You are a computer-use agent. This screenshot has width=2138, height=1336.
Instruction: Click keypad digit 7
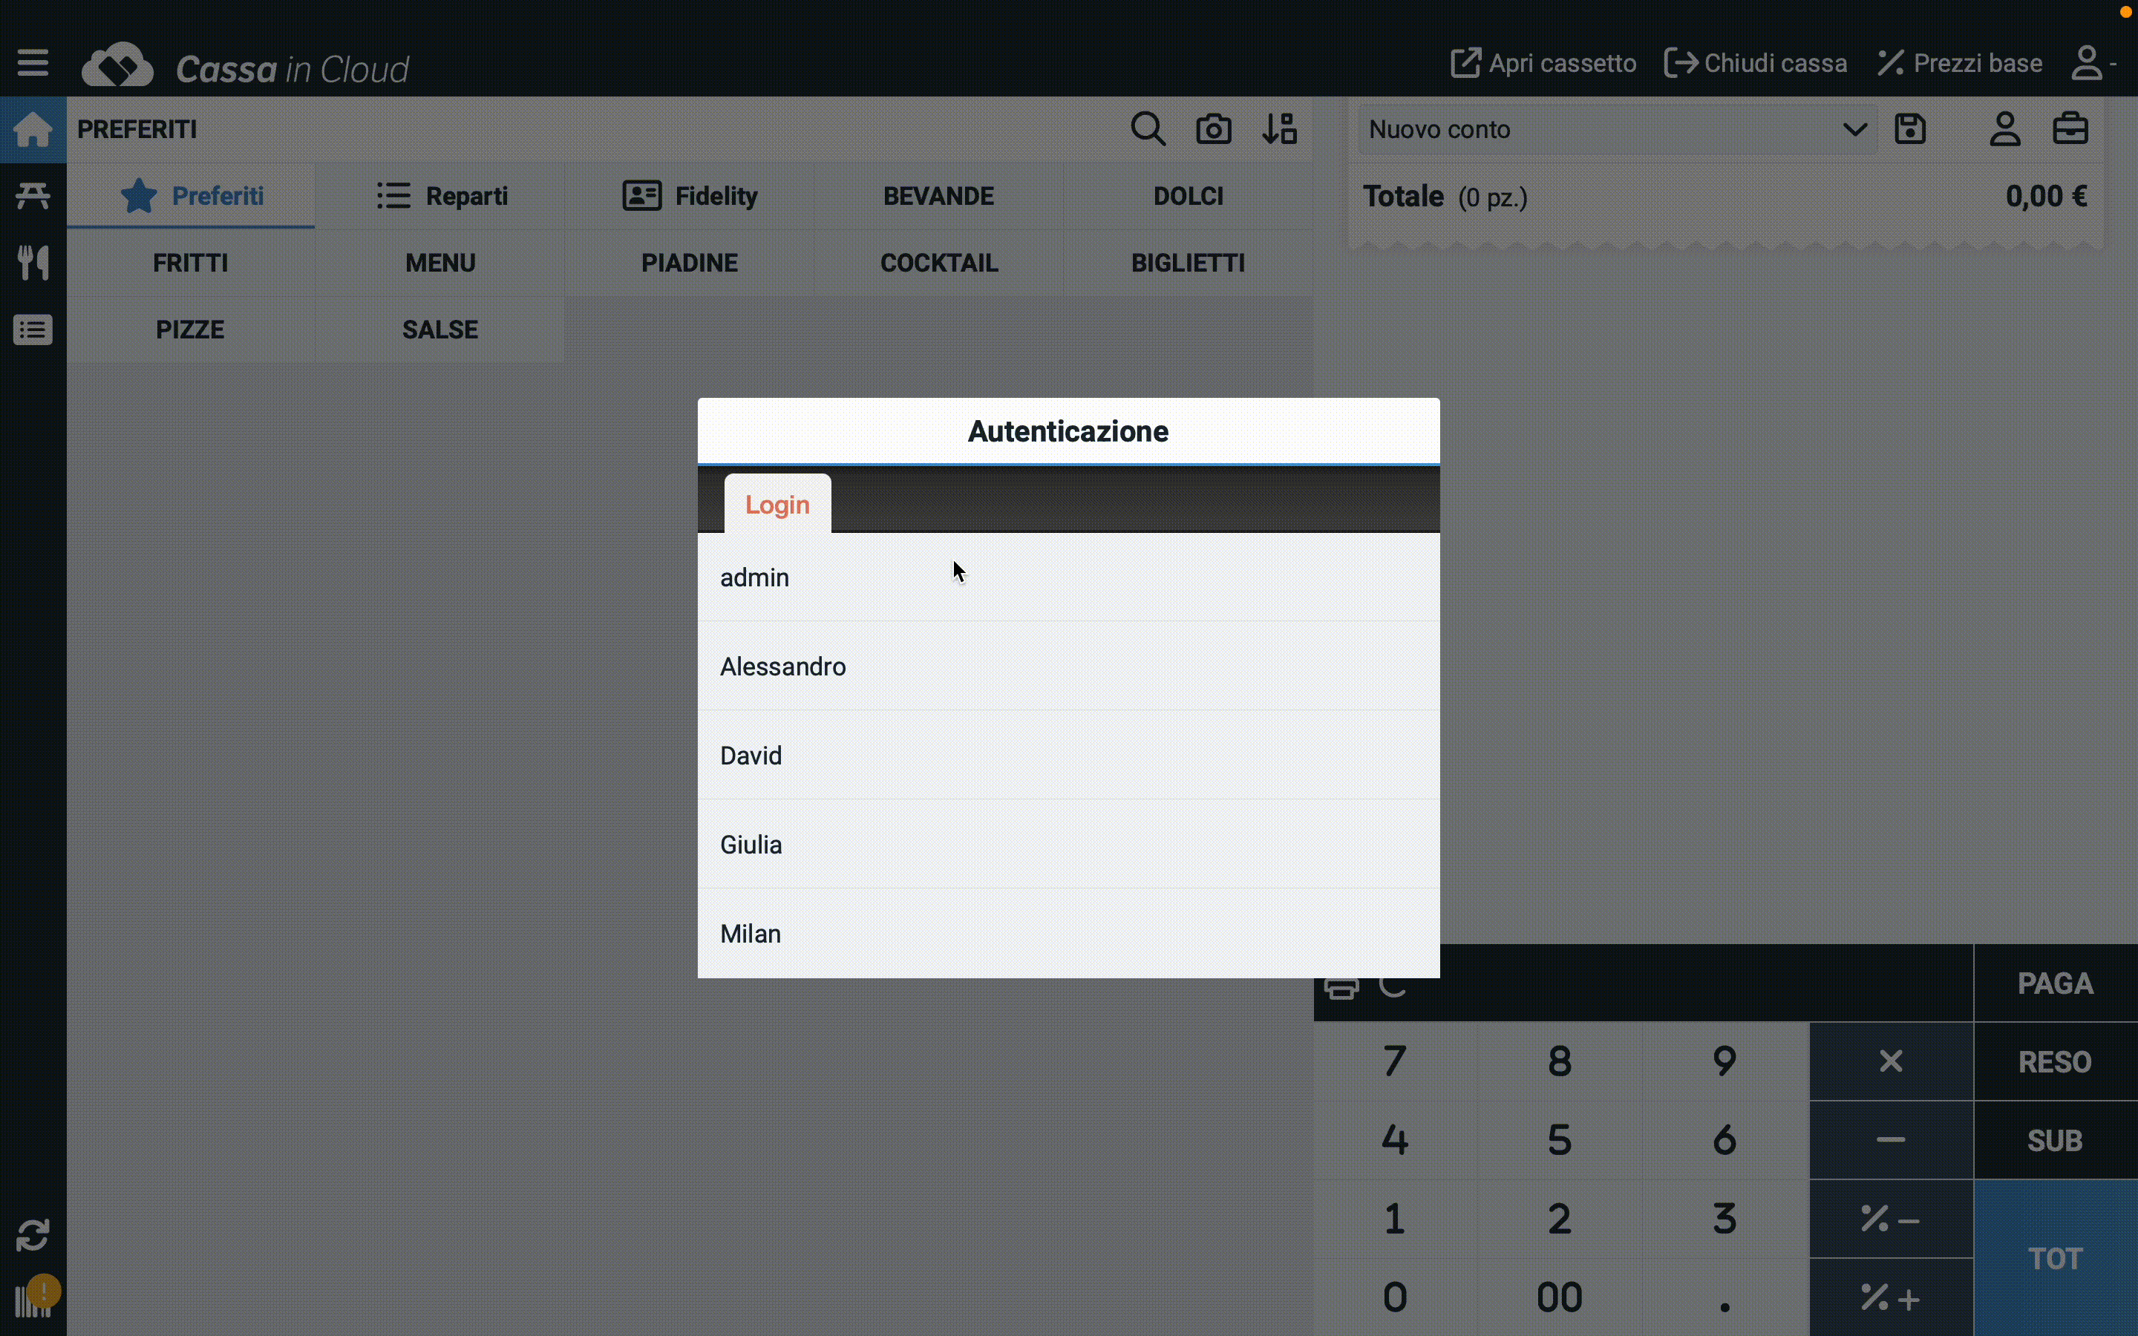pyautogui.click(x=1395, y=1061)
